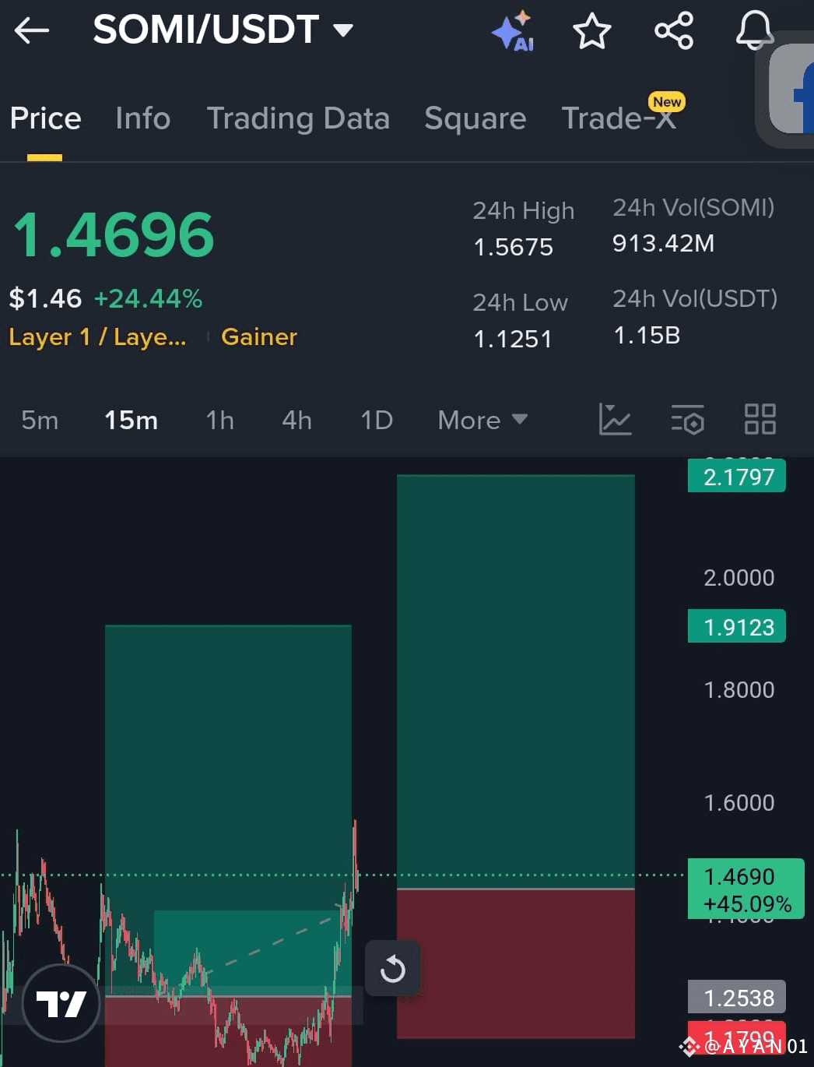Tap the $1.46 USD price
Image resolution: width=814 pixels, height=1067 pixels.
click(x=45, y=298)
